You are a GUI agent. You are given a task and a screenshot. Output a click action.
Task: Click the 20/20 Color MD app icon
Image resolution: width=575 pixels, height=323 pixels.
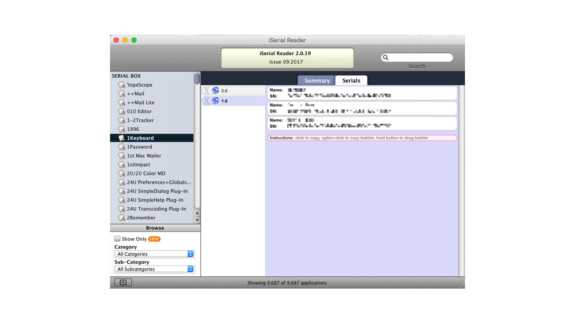(121, 174)
